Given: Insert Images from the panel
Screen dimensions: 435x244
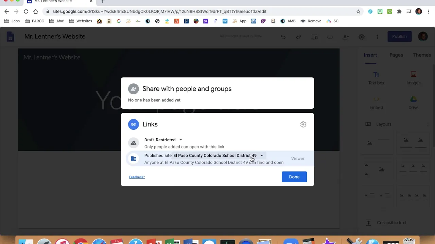Looking at the screenshot, I should tap(413, 78).
